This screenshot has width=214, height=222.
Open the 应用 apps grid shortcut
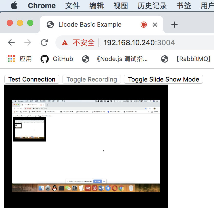point(20,59)
